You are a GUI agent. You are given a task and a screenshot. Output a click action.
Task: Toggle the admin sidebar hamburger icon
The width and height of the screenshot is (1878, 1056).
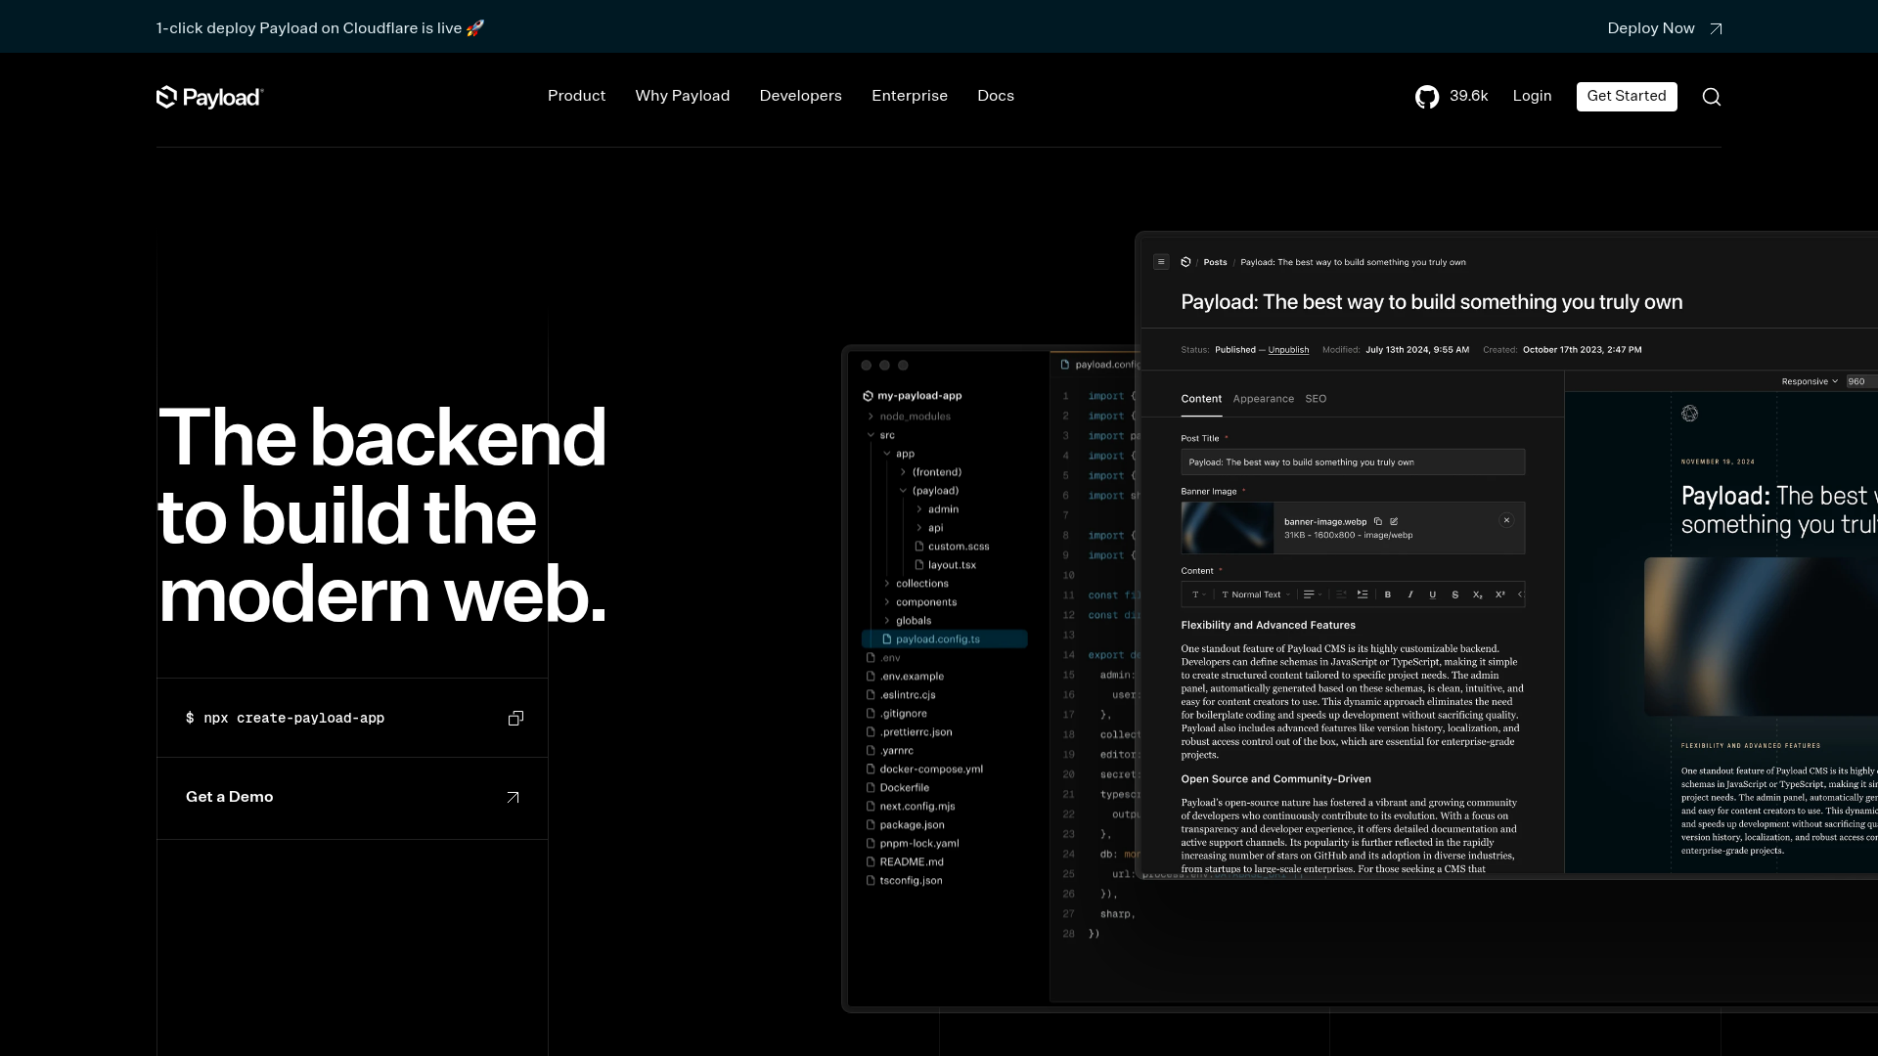pyautogui.click(x=1161, y=262)
